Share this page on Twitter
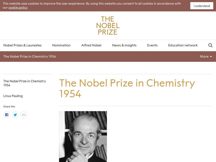This screenshot has height=162, width=216. (x=15, y=115)
